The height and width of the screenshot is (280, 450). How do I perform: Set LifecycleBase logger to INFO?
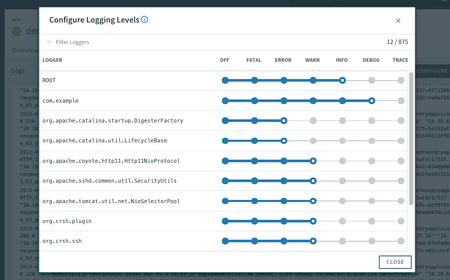pos(342,141)
